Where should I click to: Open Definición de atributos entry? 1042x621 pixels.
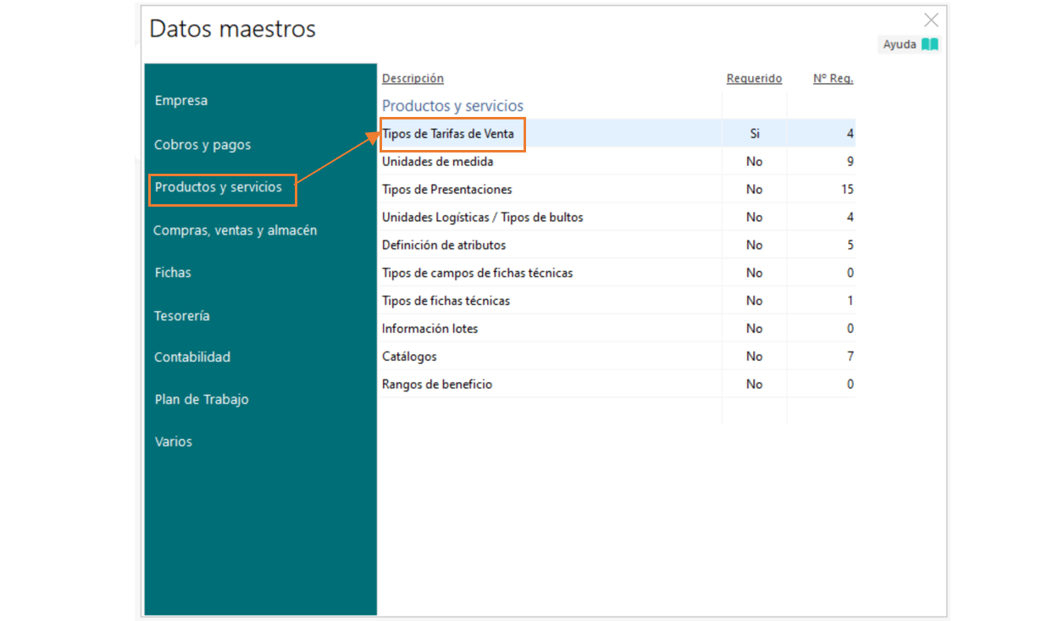click(x=443, y=246)
